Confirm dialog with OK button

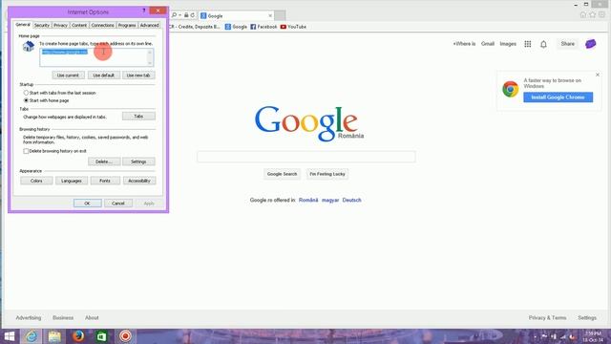coord(87,204)
